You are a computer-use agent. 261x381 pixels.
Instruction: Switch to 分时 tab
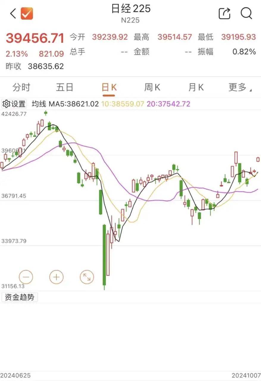tap(21, 88)
